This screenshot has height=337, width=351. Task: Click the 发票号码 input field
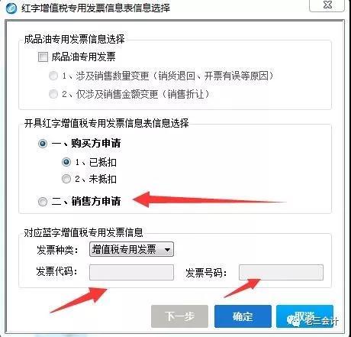[x=281, y=272]
